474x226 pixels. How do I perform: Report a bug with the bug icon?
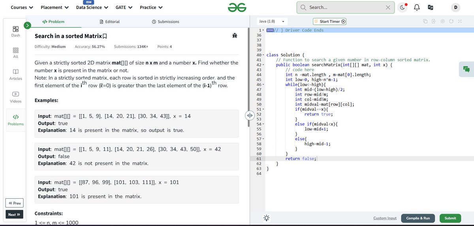pyautogui.click(x=235, y=36)
